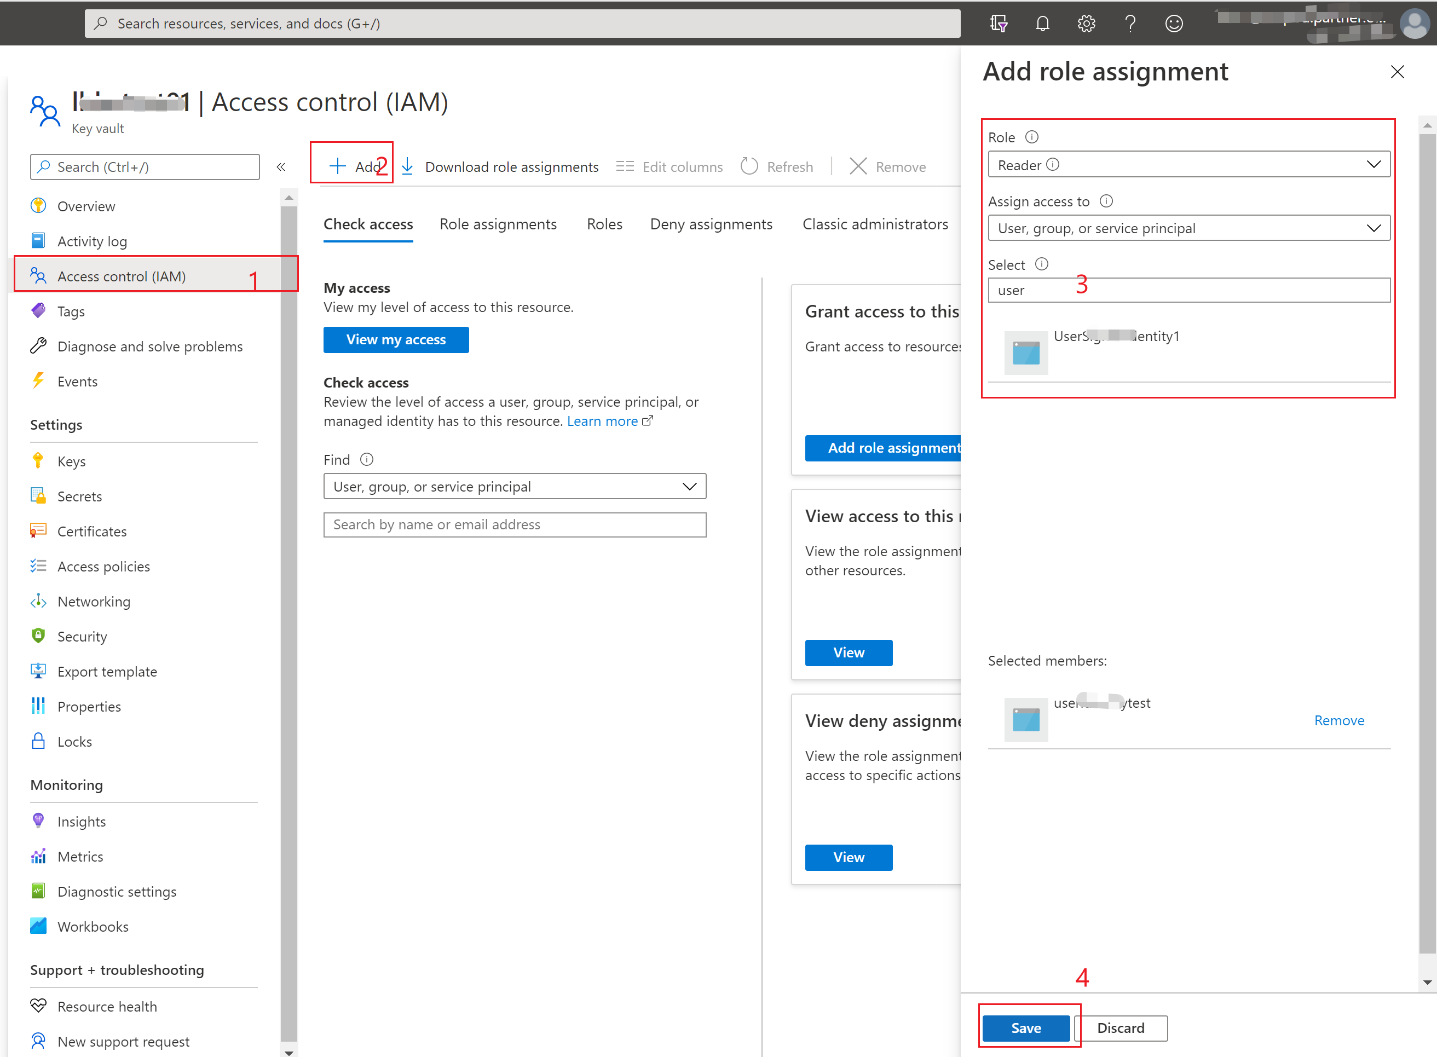This screenshot has width=1437, height=1057.
Task: Open portal settings gear icon
Action: 1086,24
